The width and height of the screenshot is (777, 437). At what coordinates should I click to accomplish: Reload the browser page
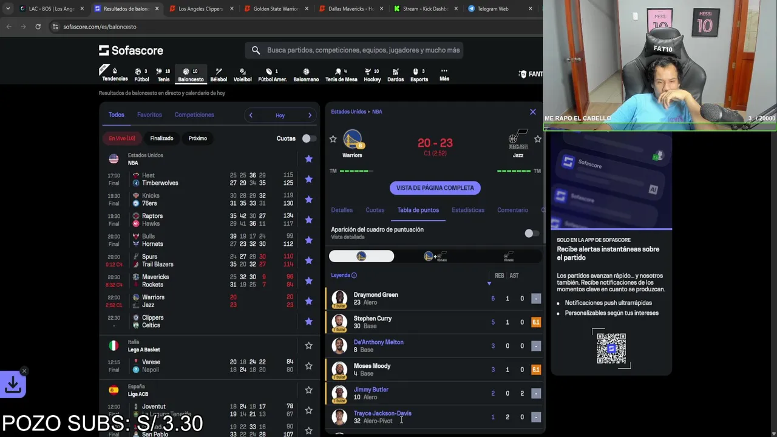point(38,27)
